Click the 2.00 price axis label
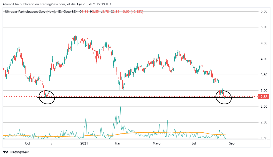 [x=264, y=122]
